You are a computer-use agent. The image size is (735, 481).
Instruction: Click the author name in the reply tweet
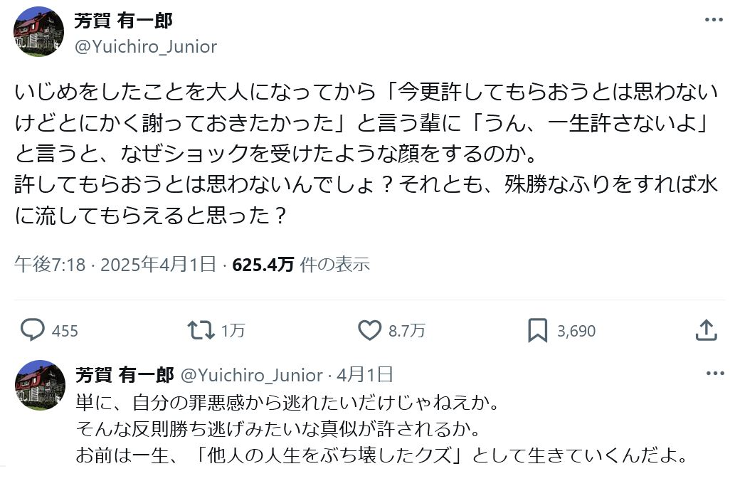coord(124,374)
